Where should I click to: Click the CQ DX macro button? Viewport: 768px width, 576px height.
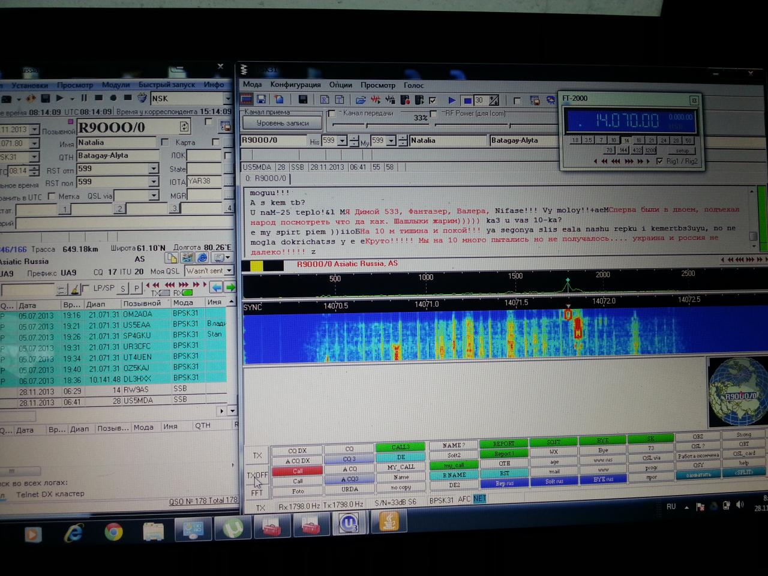click(297, 451)
